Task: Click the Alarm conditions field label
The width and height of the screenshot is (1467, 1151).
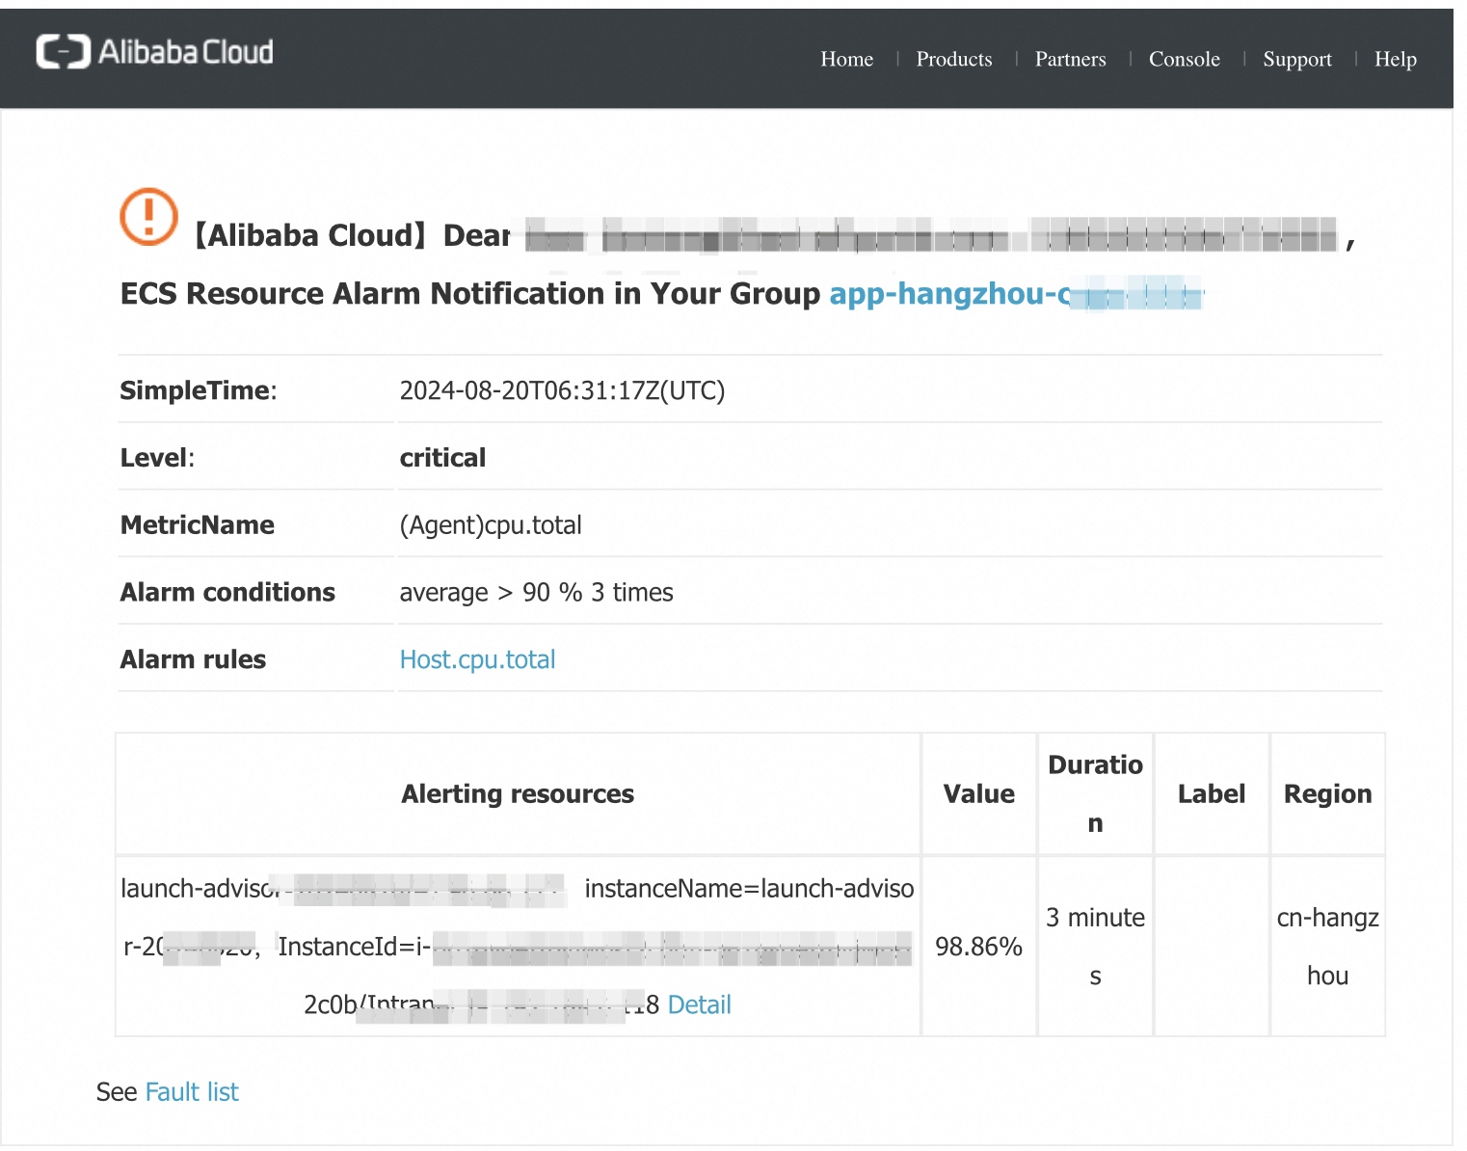Action: 227,592
